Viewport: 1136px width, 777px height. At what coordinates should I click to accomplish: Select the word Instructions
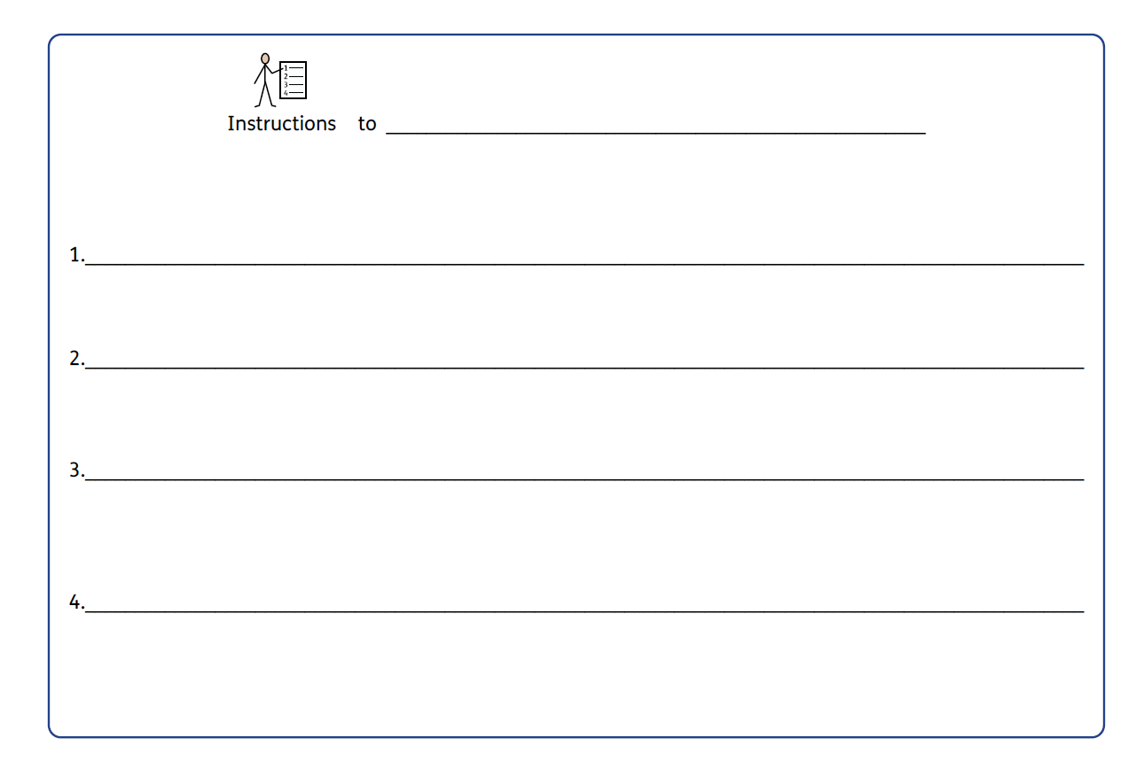pyautogui.click(x=282, y=123)
